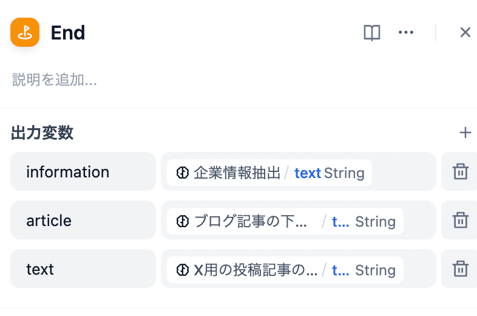477x316 pixels.
Task: Click the orange End node icon
Action: coord(25,32)
